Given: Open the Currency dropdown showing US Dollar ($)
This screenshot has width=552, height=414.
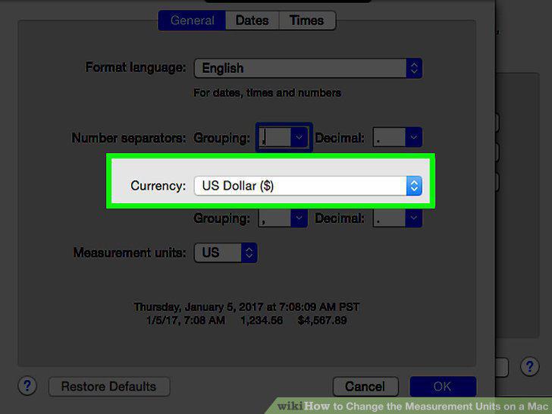Looking at the screenshot, I should [x=308, y=186].
